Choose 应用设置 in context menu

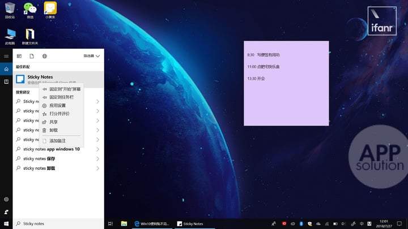point(62,105)
